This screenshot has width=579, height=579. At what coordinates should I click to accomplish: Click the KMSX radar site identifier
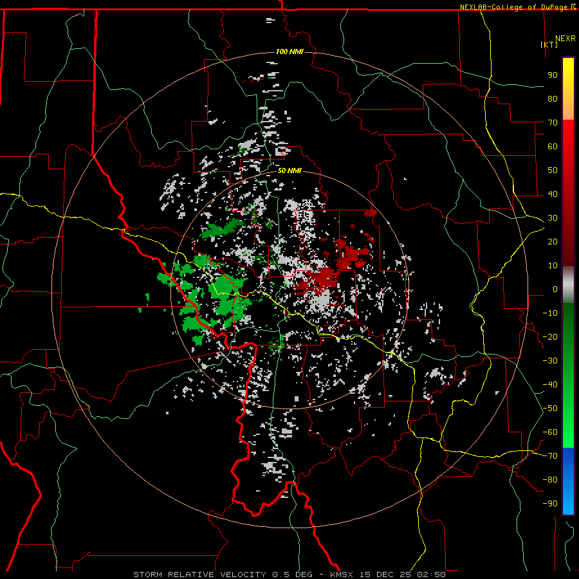[x=342, y=574]
